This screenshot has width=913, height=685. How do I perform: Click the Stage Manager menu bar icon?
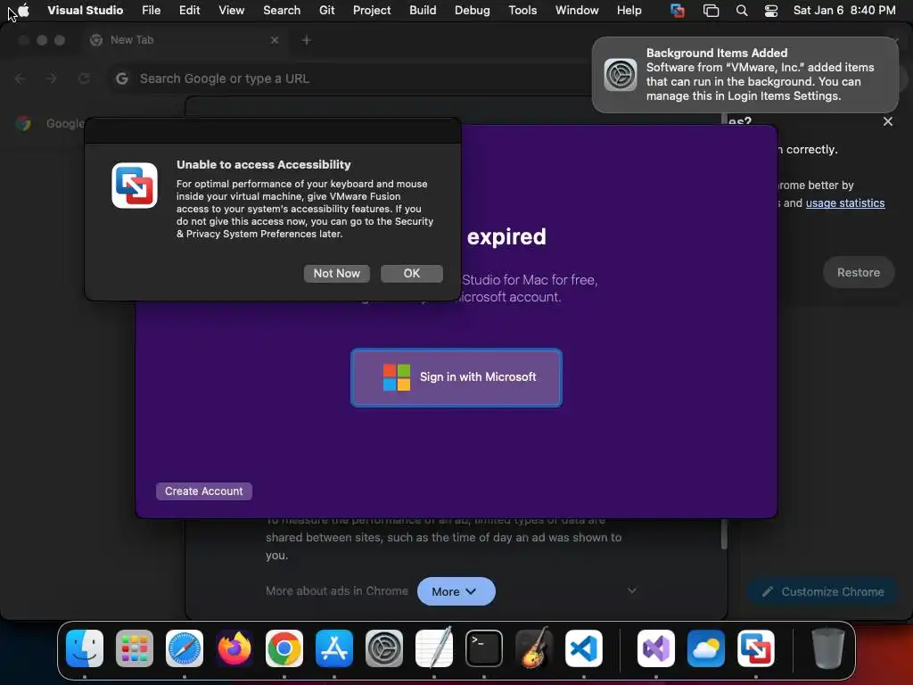point(711,11)
